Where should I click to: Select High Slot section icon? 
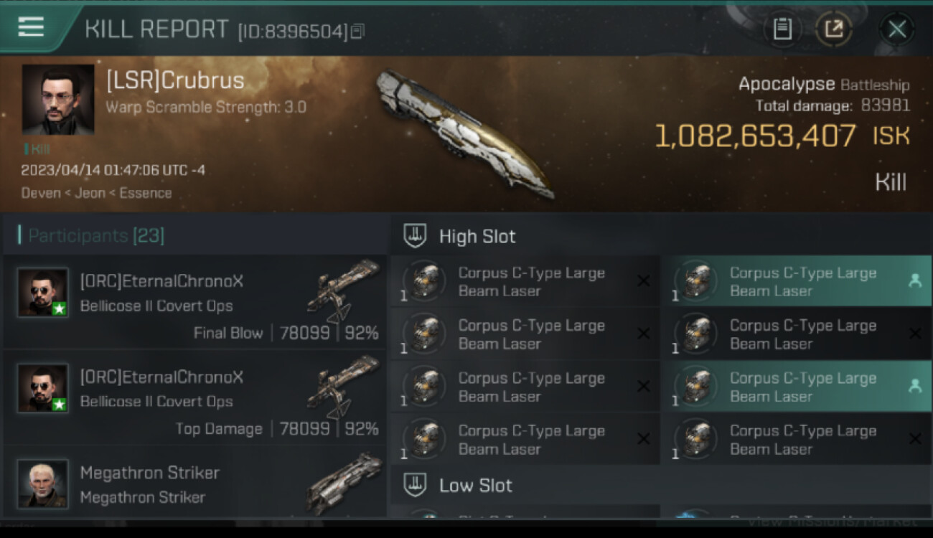pos(415,235)
